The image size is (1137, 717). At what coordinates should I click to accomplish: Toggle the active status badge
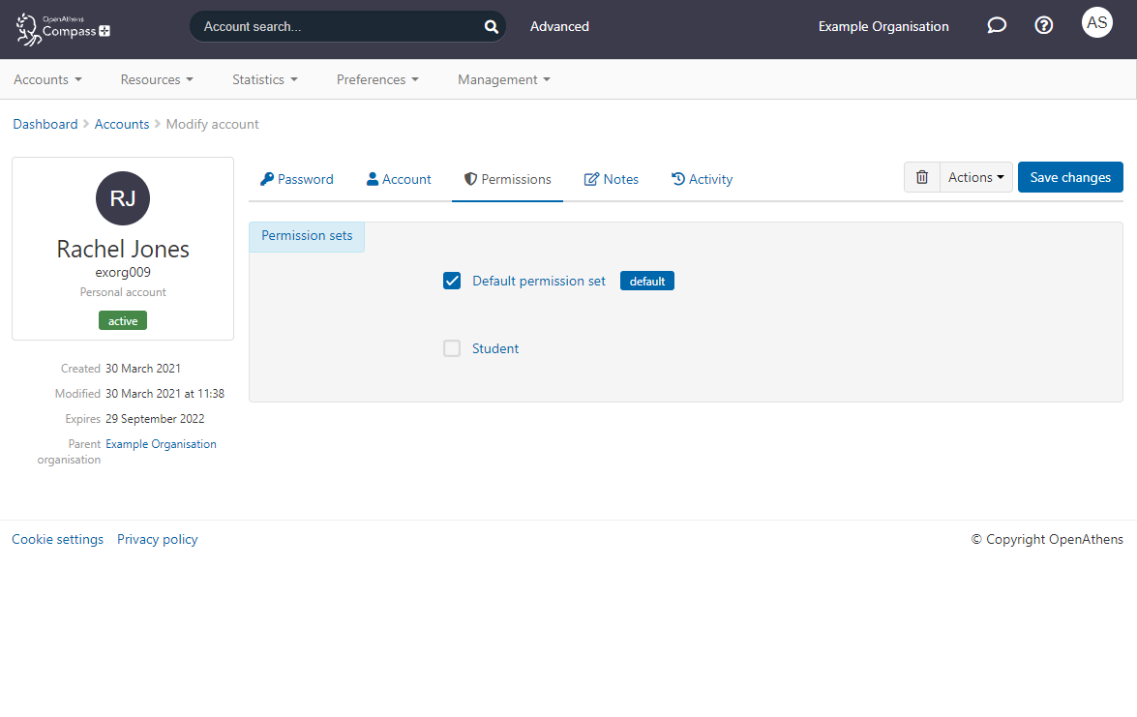[x=122, y=320]
